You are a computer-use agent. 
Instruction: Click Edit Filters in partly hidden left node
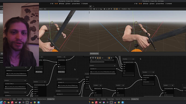[x=39, y=72]
